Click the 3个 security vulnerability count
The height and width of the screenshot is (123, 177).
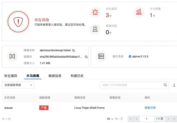109,15
